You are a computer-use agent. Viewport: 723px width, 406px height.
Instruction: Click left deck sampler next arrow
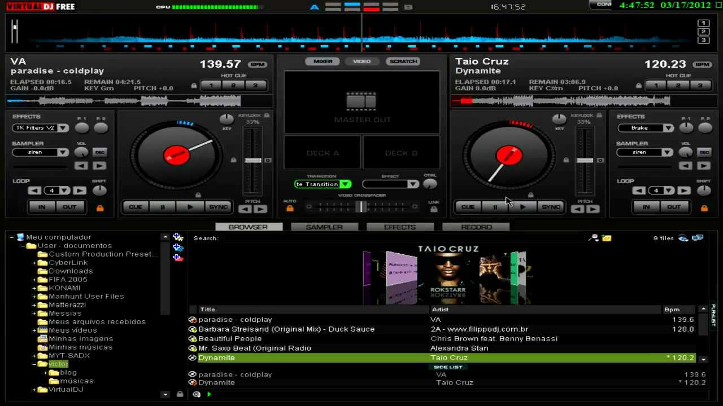pyautogui.click(x=99, y=166)
